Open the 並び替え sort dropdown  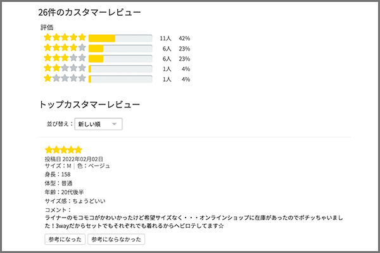pyautogui.click(x=98, y=125)
